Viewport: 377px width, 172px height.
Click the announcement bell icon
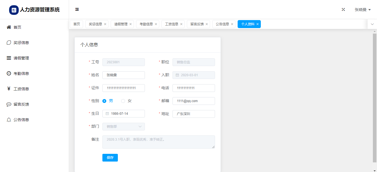(9, 120)
